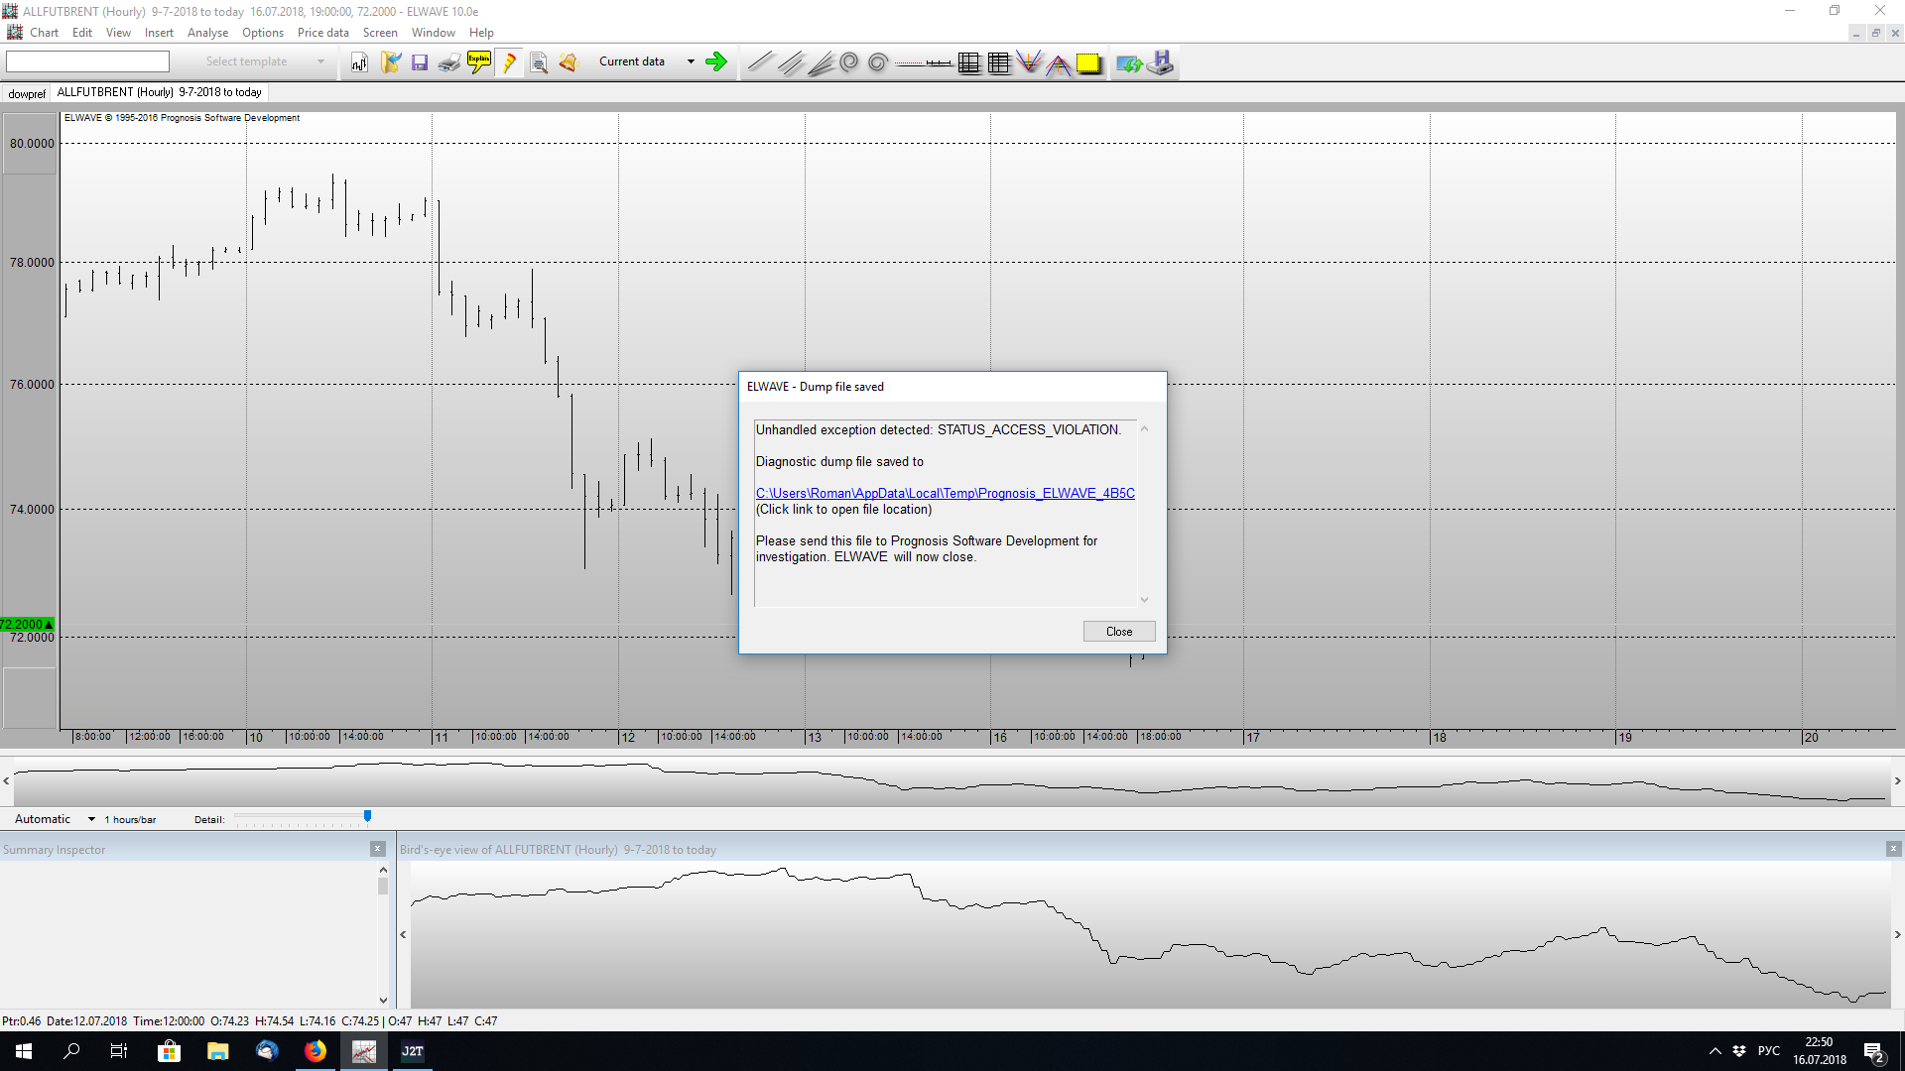
Task: Close the Summary Inspector panel
Action: tap(377, 849)
